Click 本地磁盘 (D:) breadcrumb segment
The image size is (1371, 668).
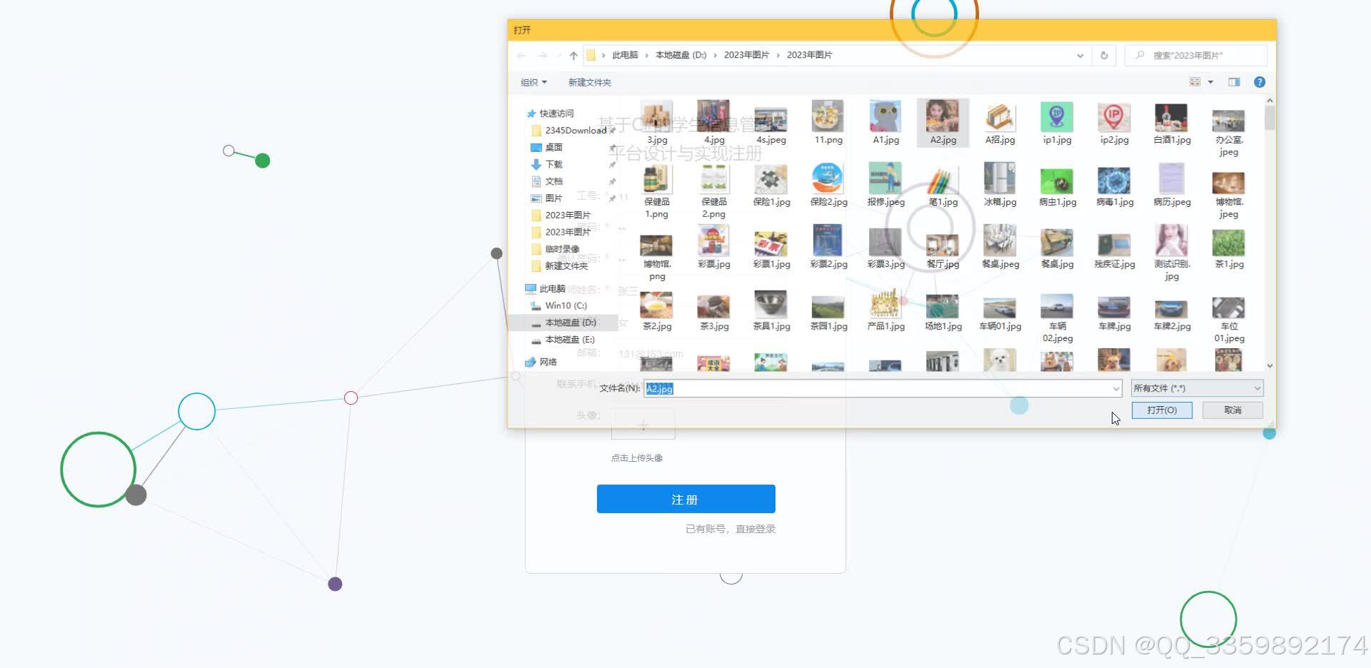pos(681,56)
